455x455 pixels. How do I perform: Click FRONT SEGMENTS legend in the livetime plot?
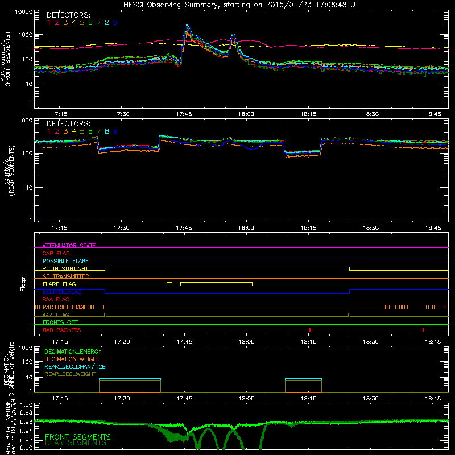pyautogui.click(x=78, y=436)
